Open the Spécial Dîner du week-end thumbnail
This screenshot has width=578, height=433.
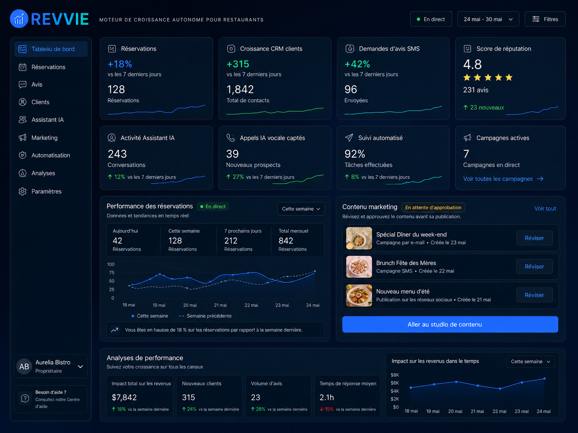pos(359,238)
